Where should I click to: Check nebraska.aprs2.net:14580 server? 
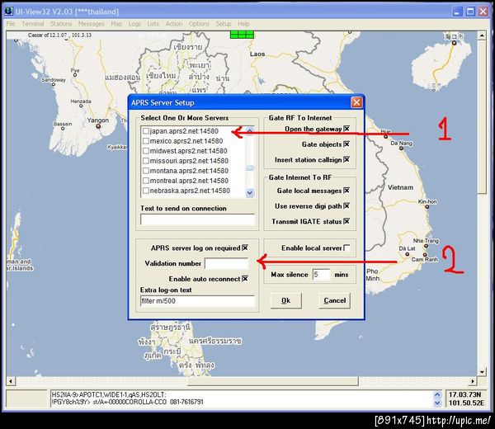(146, 191)
